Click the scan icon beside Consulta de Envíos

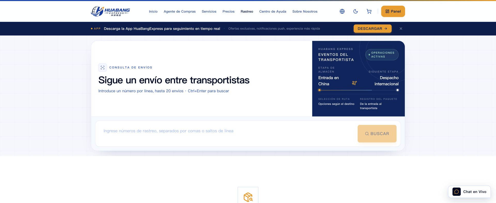pyautogui.click(x=103, y=67)
